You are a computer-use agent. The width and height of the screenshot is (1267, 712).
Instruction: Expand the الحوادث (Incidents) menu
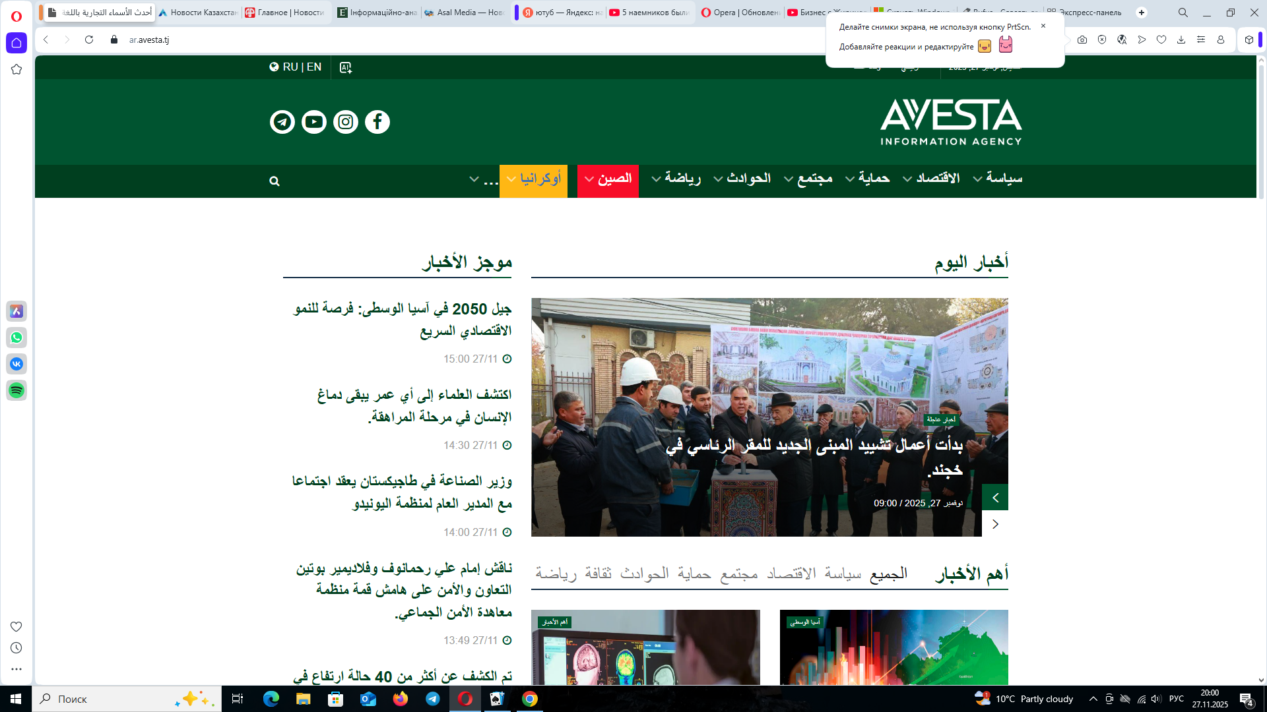click(x=742, y=179)
